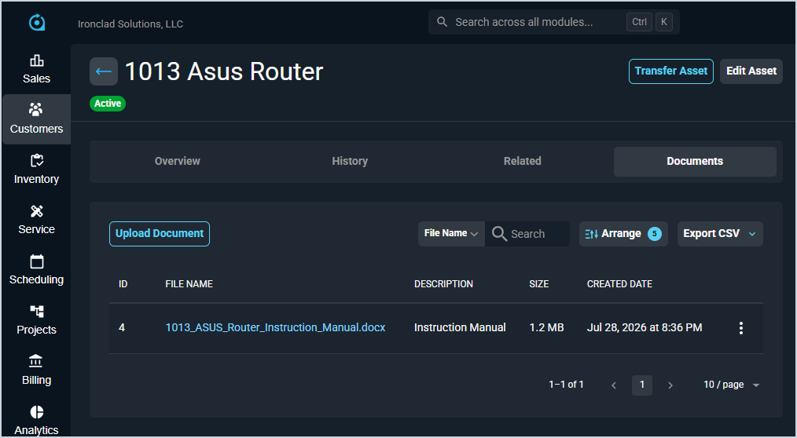797x438 pixels.
Task: Open the Scheduling module in sidebar
Action: (37, 270)
